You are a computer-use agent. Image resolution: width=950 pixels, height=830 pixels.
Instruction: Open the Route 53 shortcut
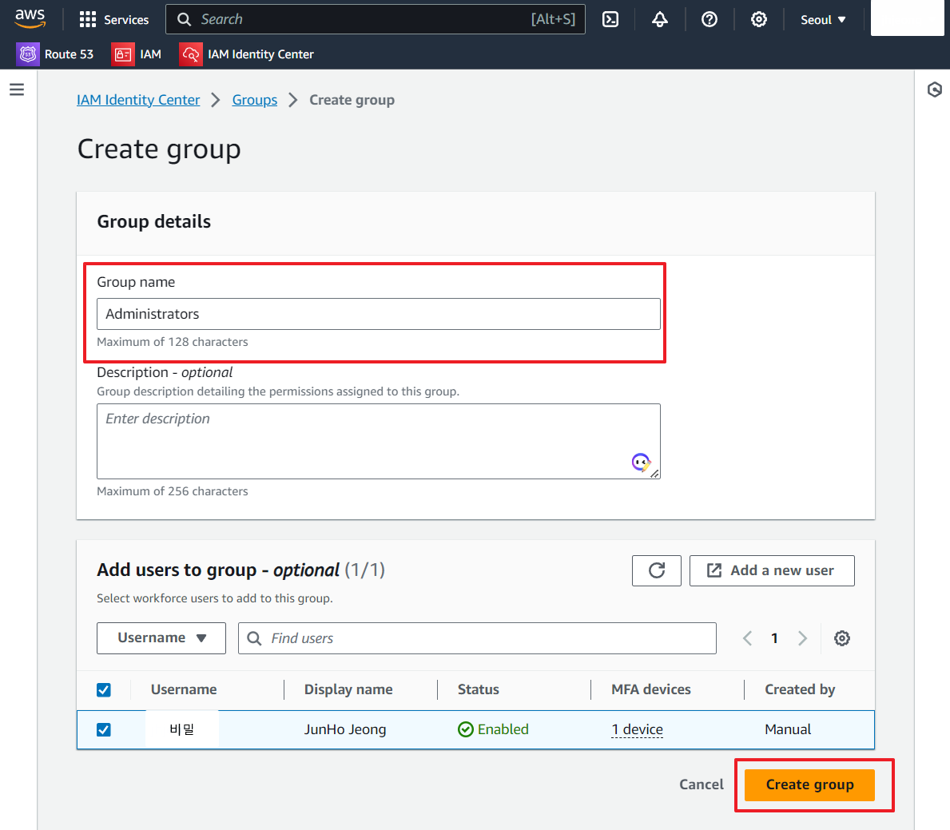point(55,54)
